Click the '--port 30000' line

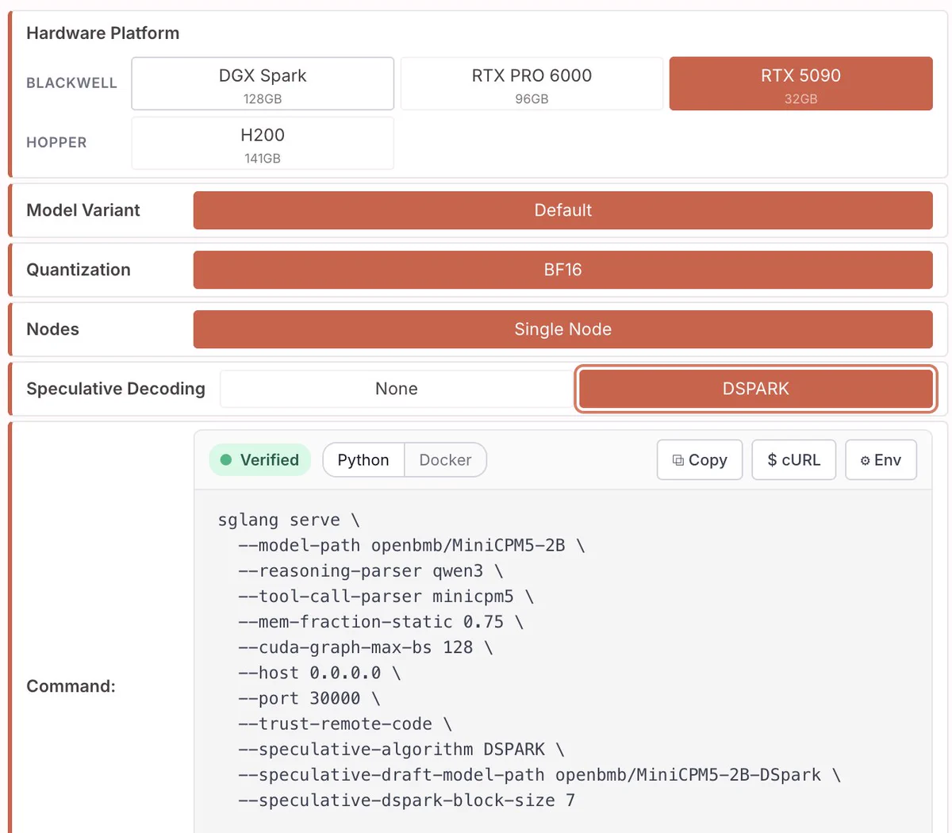[x=309, y=698]
